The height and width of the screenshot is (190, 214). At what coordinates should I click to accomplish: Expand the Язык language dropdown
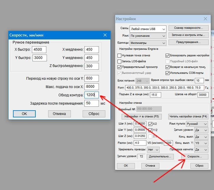[148, 36]
